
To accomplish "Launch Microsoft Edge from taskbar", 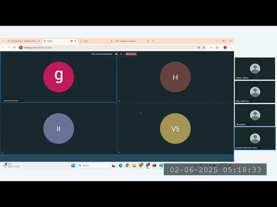I will pyautogui.click(x=121, y=166).
